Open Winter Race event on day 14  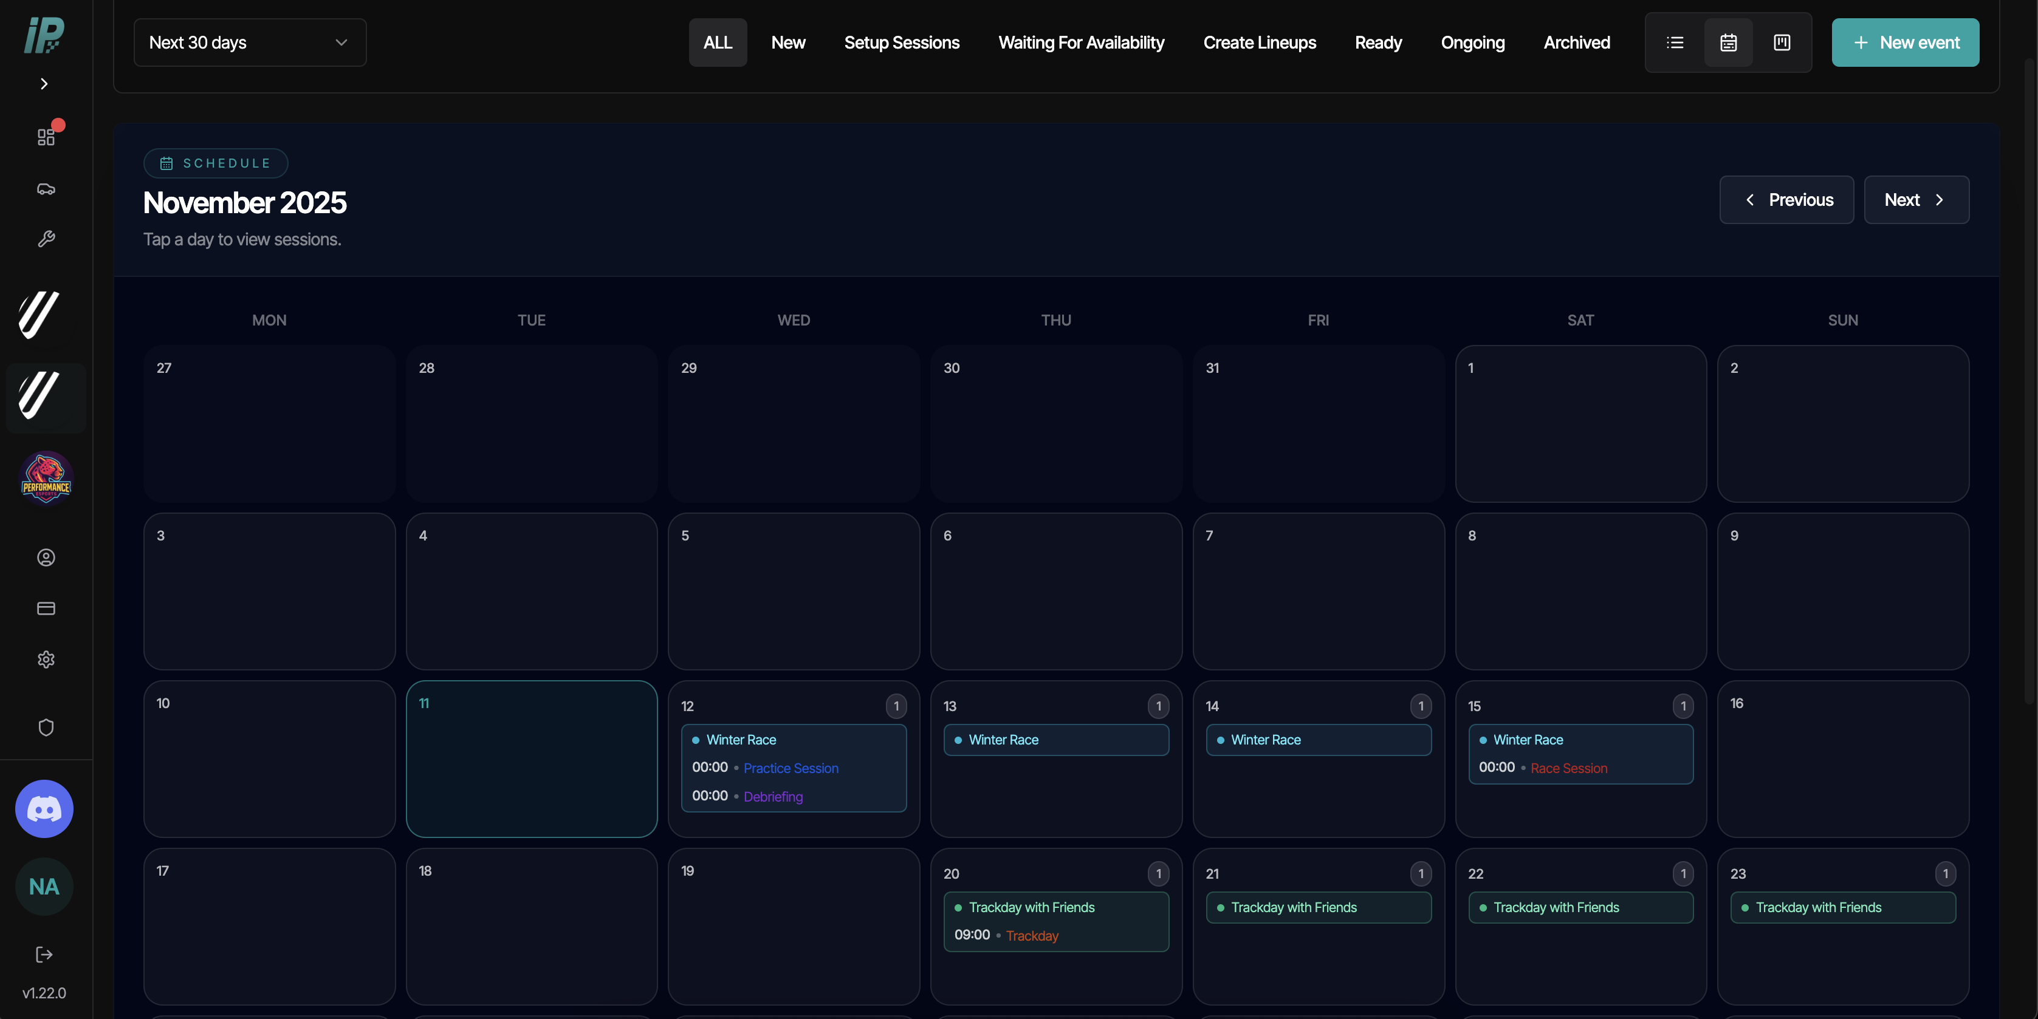(x=1319, y=740)
